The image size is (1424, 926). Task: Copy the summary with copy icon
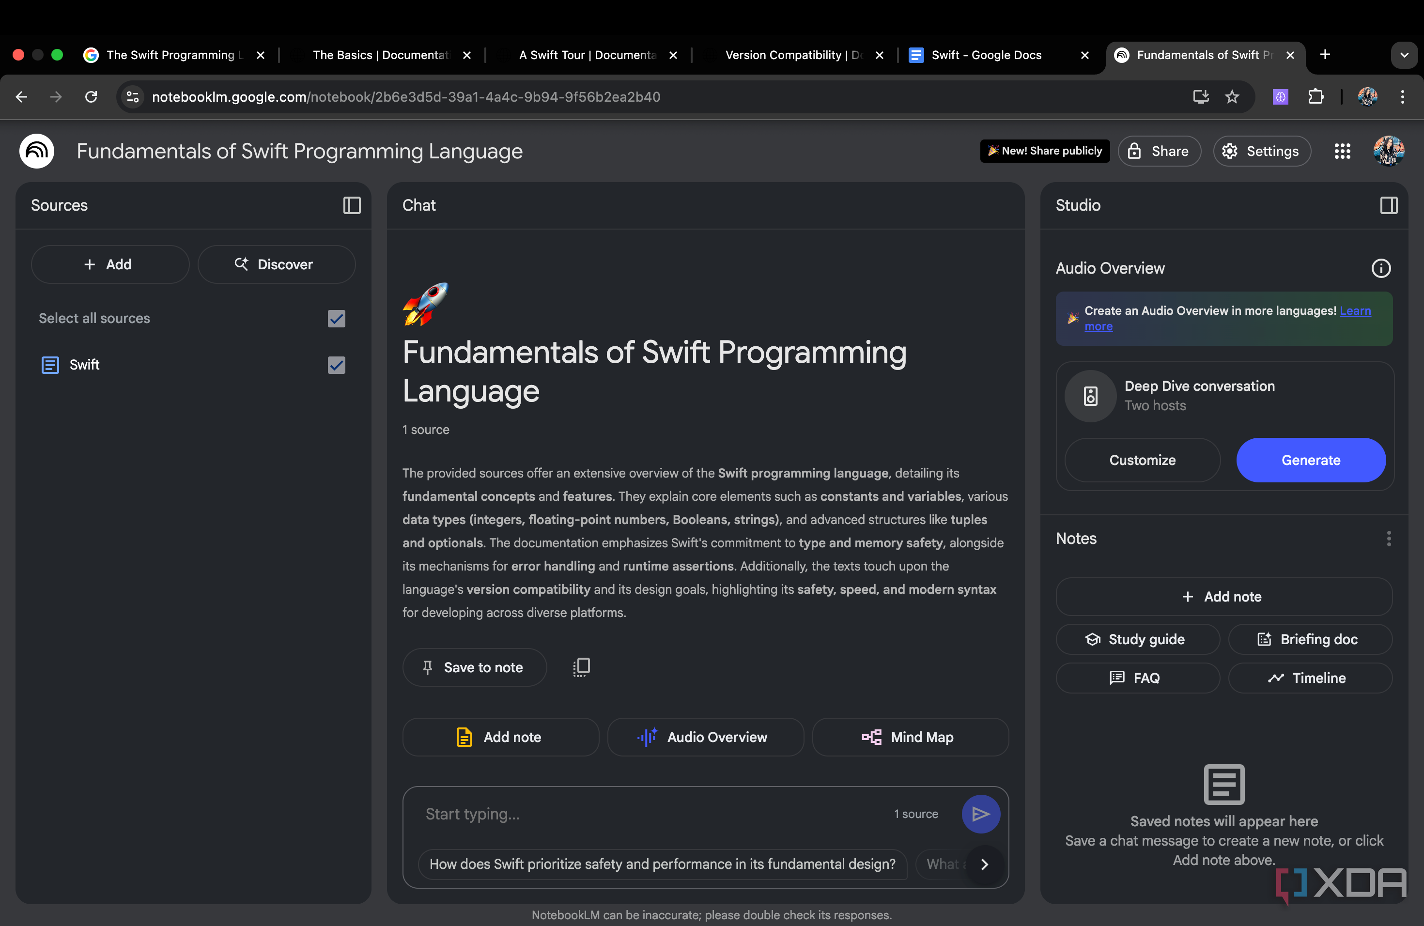(x=581, y=667)
